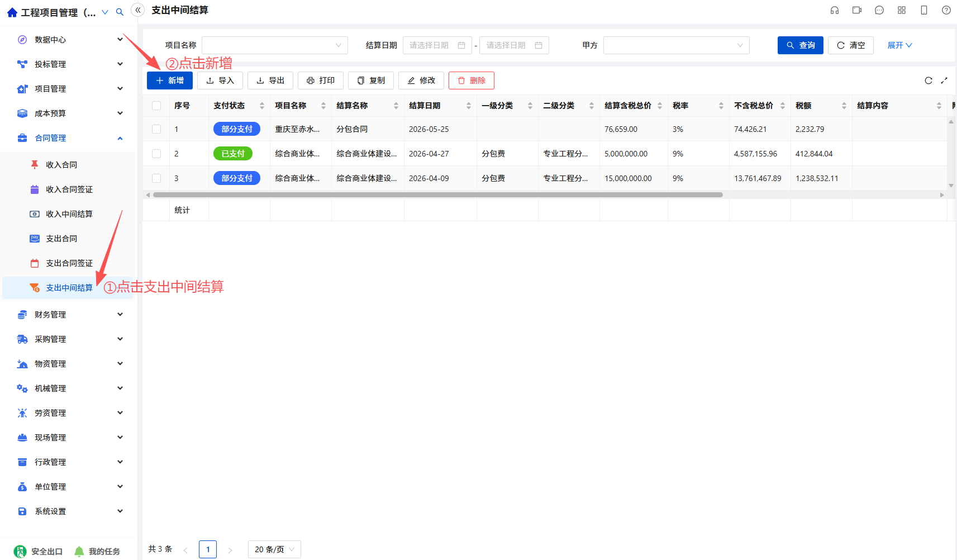Check the row 3 checkbox
The width and height of the screenshot is (957, 560).
156,178
